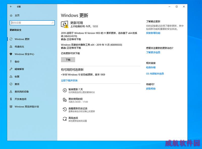Click the 备份 upload arrow icon
Screen dimensions: 202x149
point(11,62)
